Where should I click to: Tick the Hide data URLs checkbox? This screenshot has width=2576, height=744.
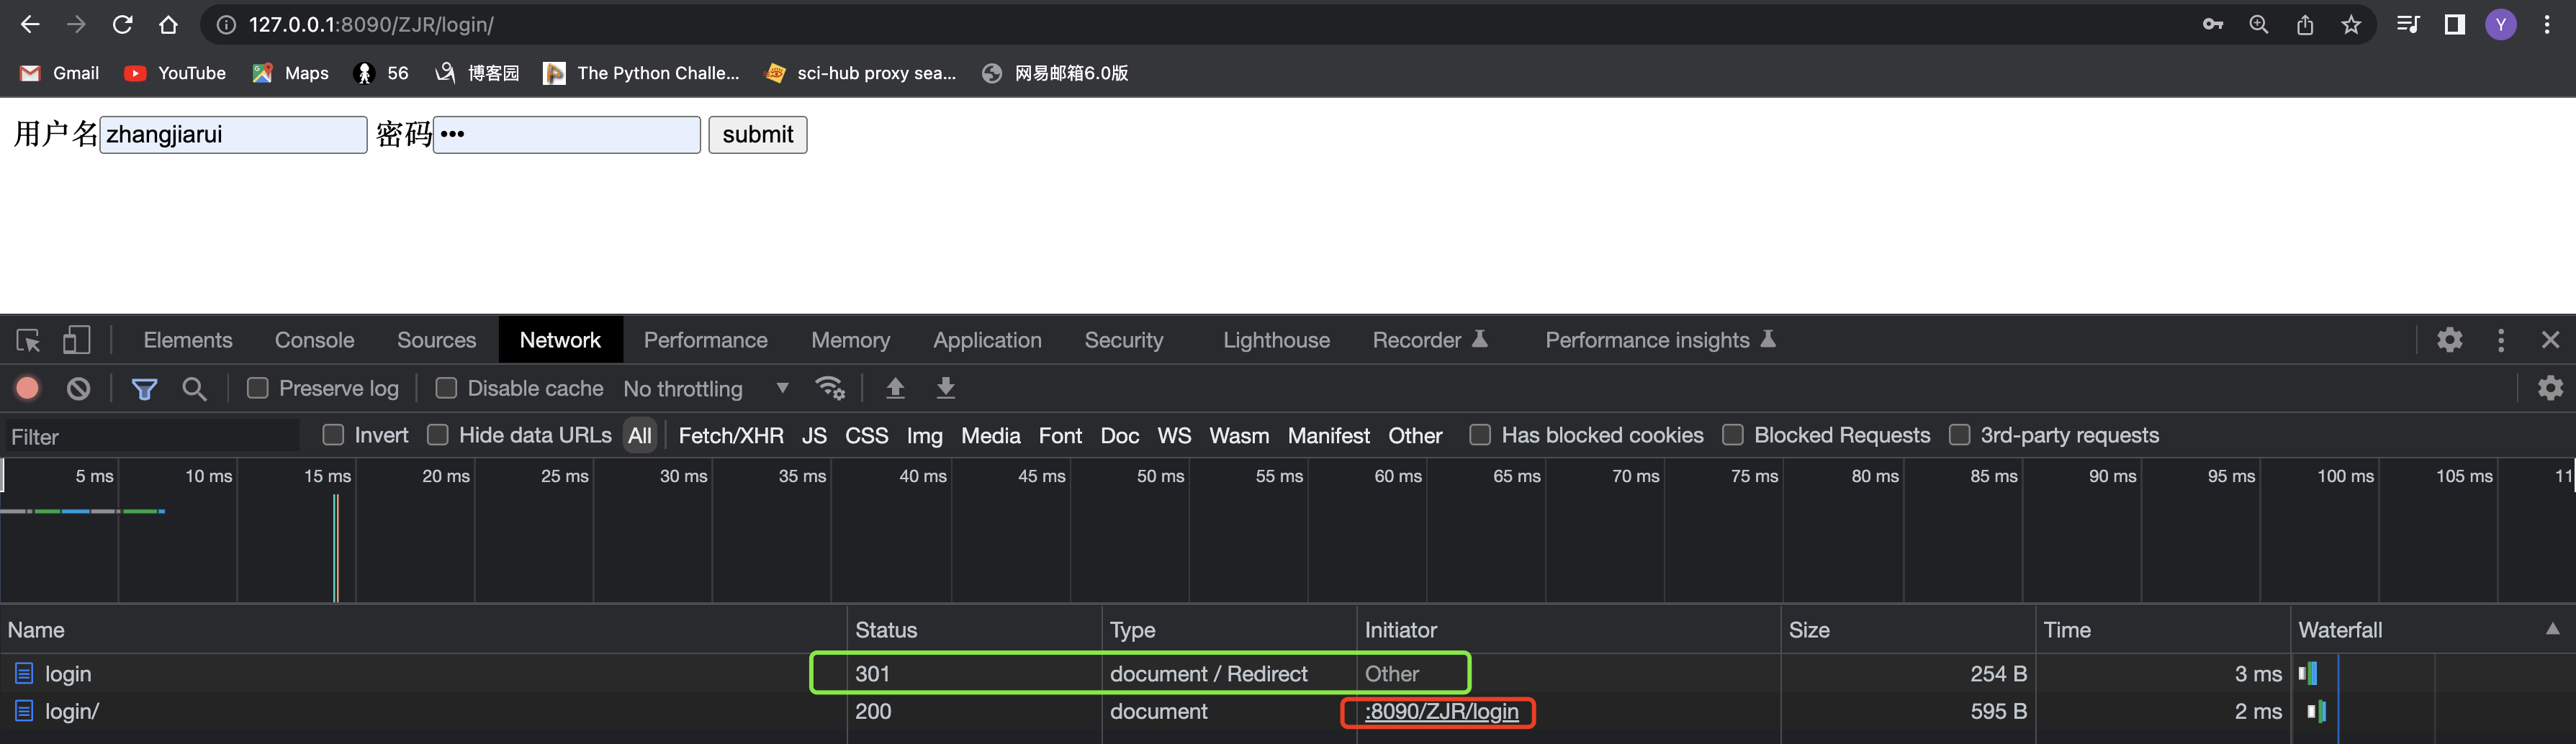tap(437, 435)
